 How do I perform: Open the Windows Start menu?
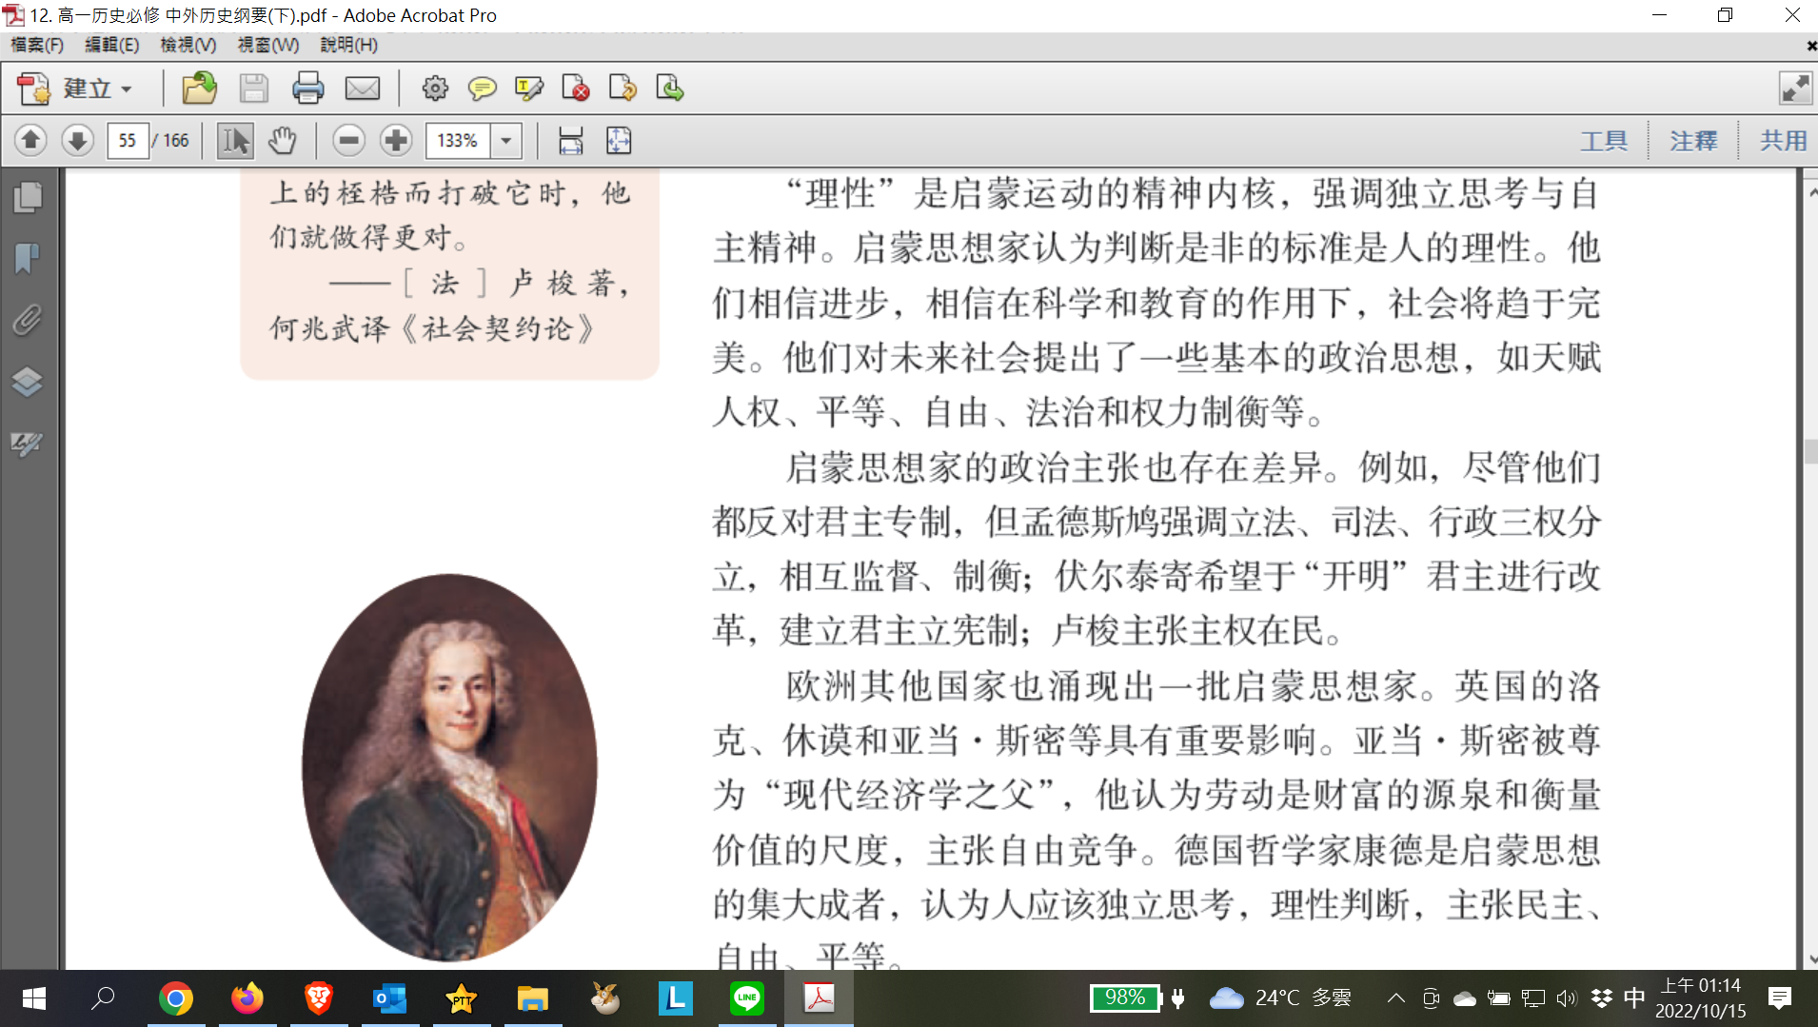pyautogui.click(x=34, y=998)
